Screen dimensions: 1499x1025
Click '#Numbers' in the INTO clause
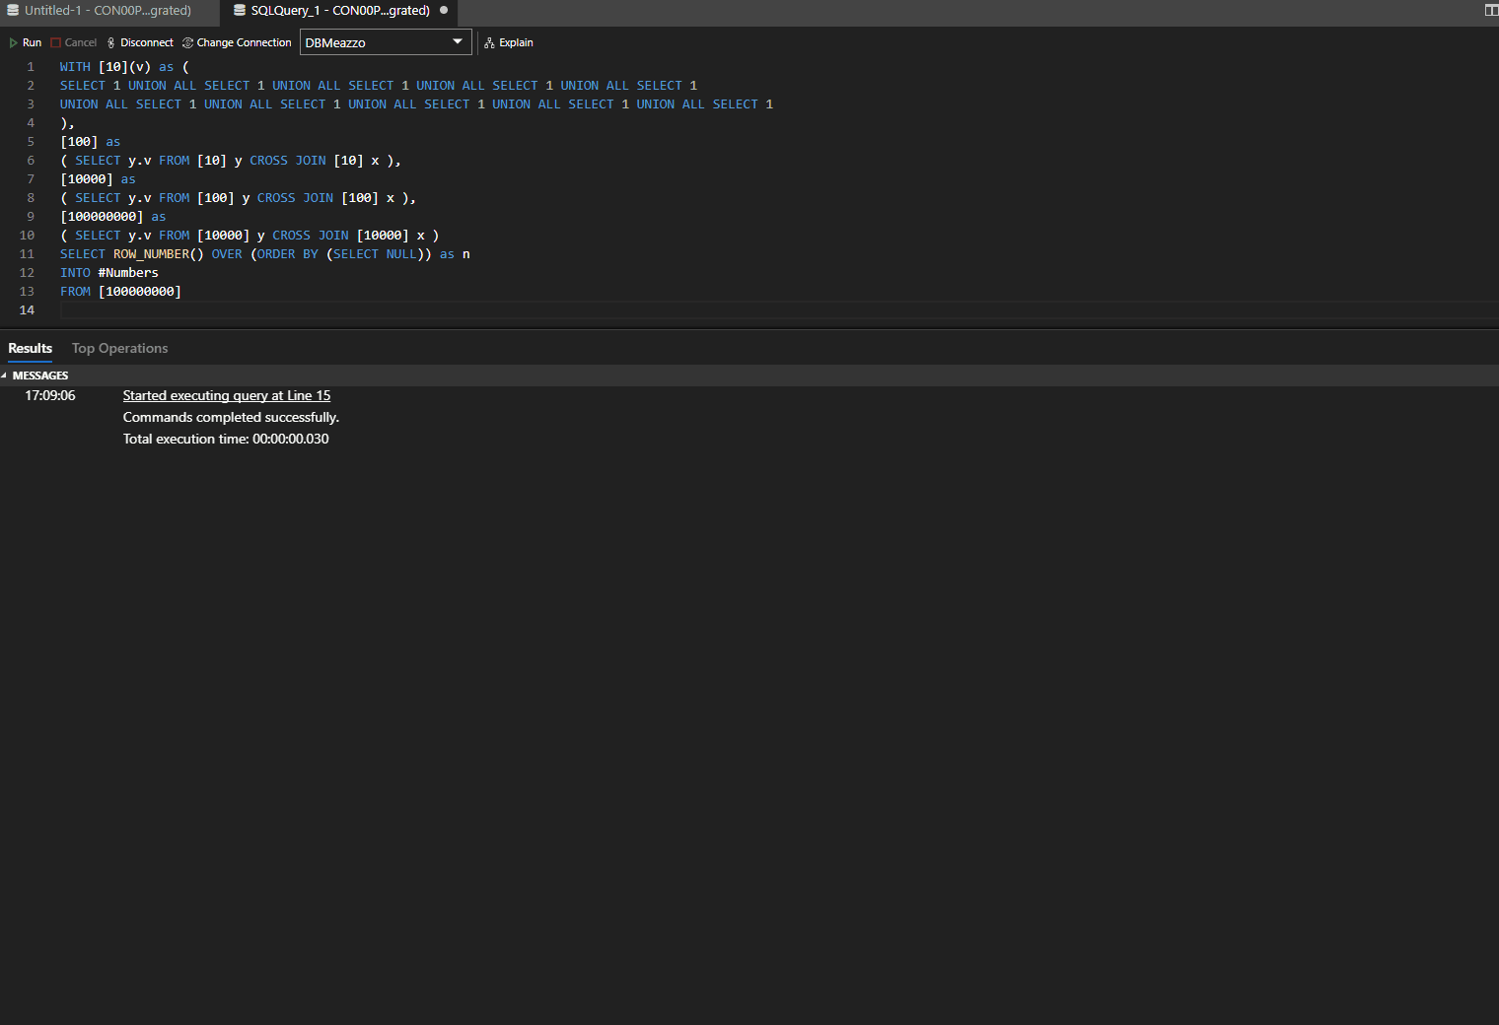tap(128, 273)
